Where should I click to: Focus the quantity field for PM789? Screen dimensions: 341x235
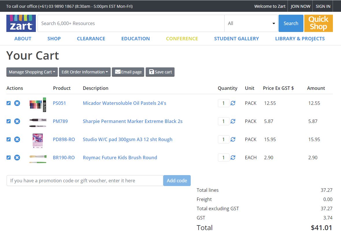[224, 121]
